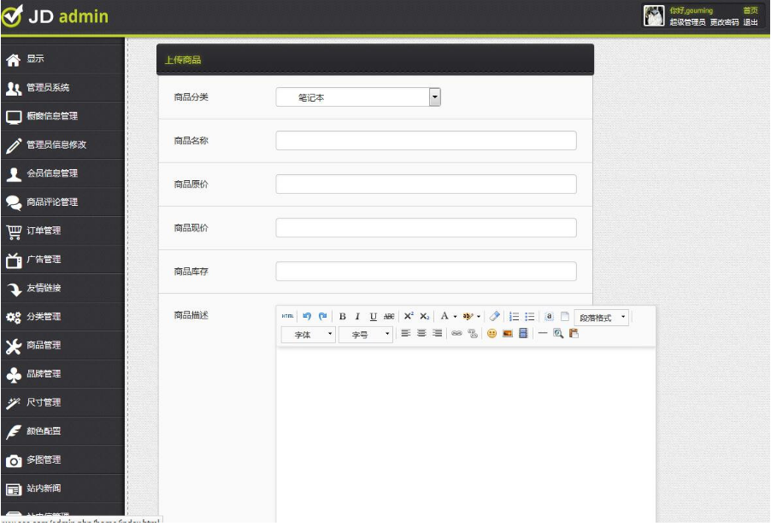Redo the edit in editor toolbar
This screenshot has height=532, width=771.
(322, 316)
